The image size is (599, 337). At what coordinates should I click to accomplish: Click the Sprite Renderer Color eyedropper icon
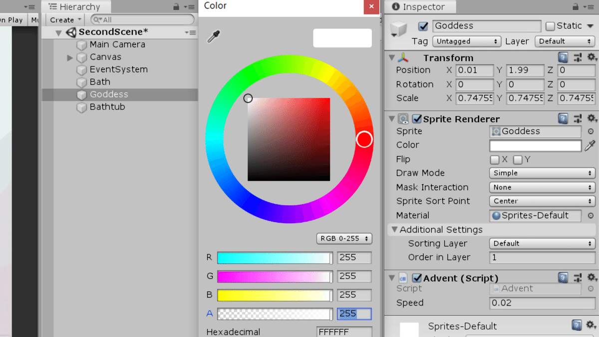[590, 145]
